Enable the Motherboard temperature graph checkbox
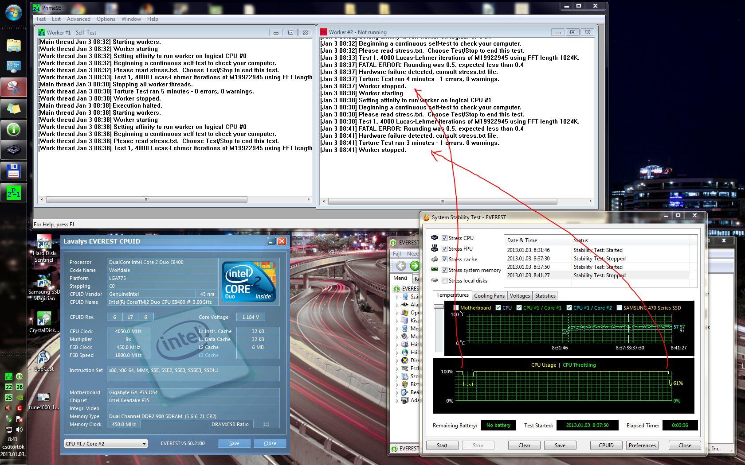Screen dimensions: 745x465 (x=456, y=308)
